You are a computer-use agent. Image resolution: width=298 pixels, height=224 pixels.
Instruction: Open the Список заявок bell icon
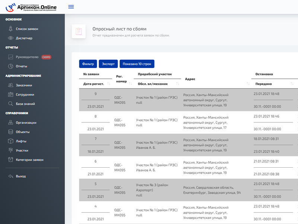tap(11, 29)
